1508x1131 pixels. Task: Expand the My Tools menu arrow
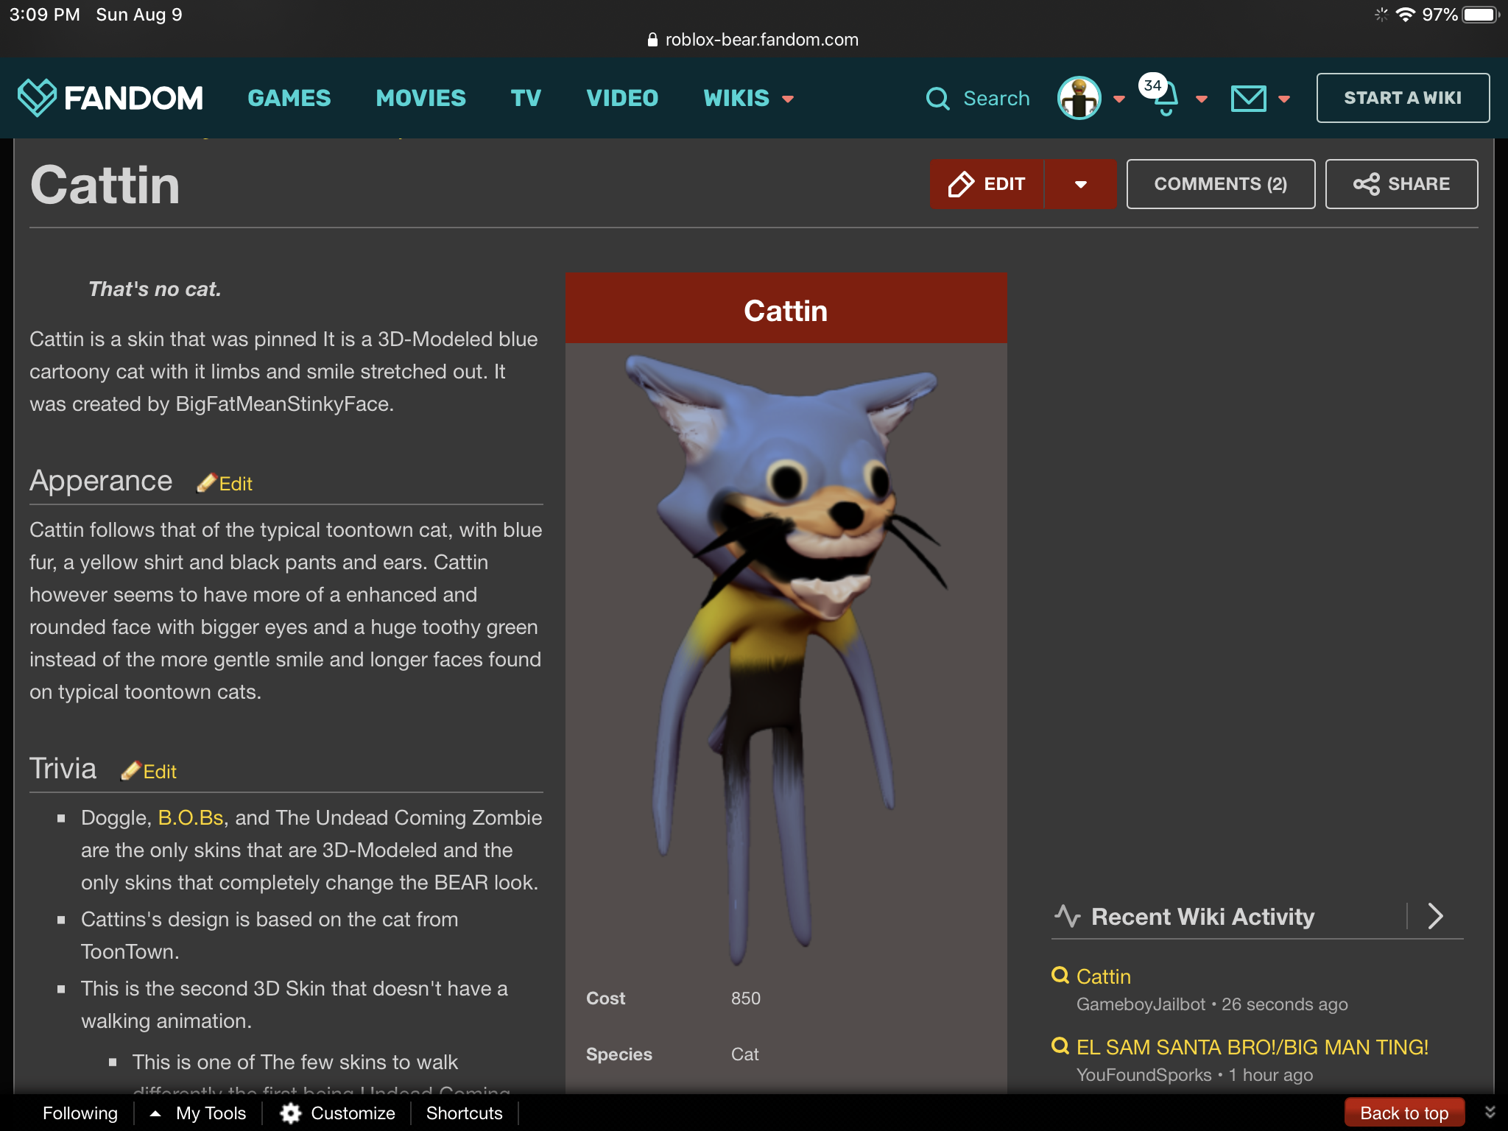pyautogui.click(x=155, y=1113)
